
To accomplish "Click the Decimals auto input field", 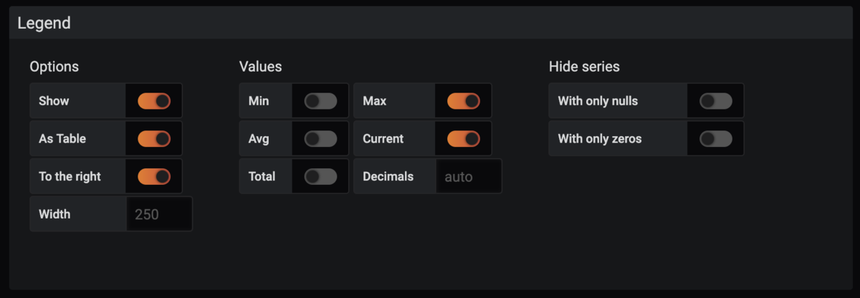I will point(468,176).
